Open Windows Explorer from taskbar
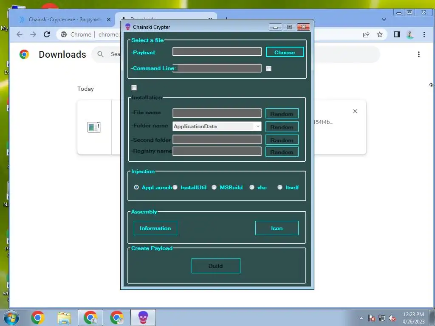 pos(65,318)
